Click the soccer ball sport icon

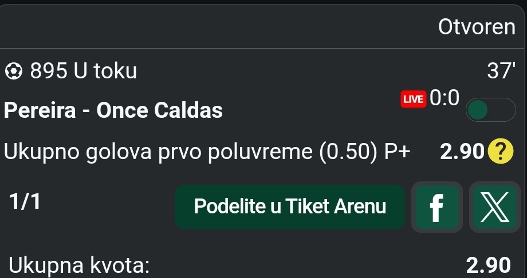click(14, 72)
